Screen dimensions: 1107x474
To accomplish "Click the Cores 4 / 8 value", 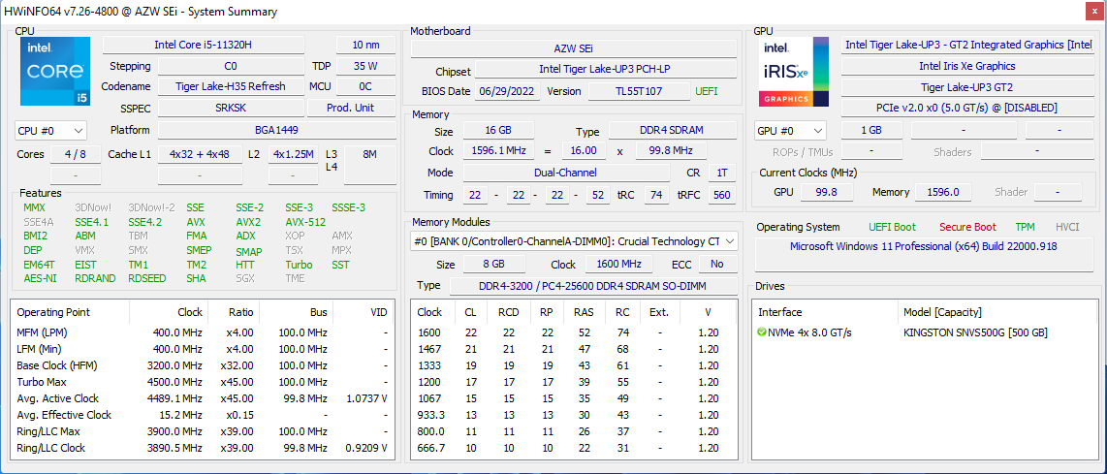I will (x=75, y=154).
